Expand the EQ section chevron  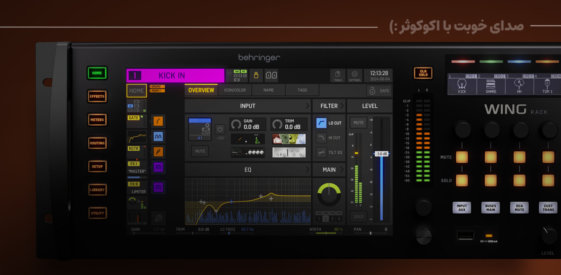pos(307,170)
